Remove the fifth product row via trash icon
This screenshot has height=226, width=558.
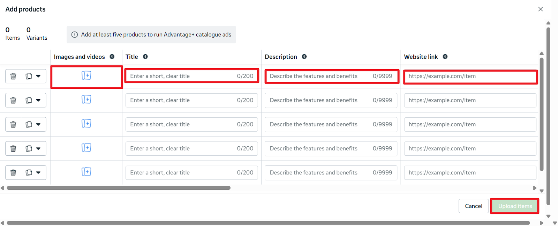coord(13,172)
